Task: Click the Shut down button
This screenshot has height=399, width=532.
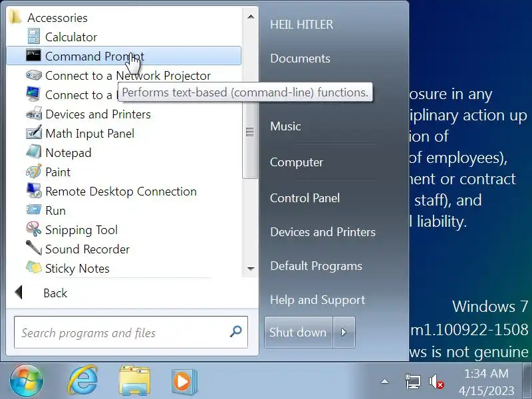Action: click(x=298, y=332)
